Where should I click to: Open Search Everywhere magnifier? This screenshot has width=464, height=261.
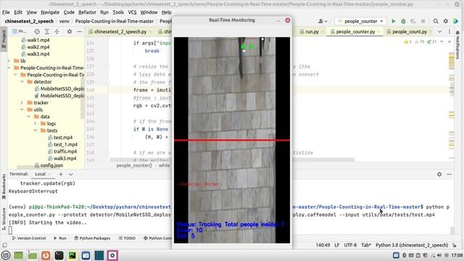point(436,21)
